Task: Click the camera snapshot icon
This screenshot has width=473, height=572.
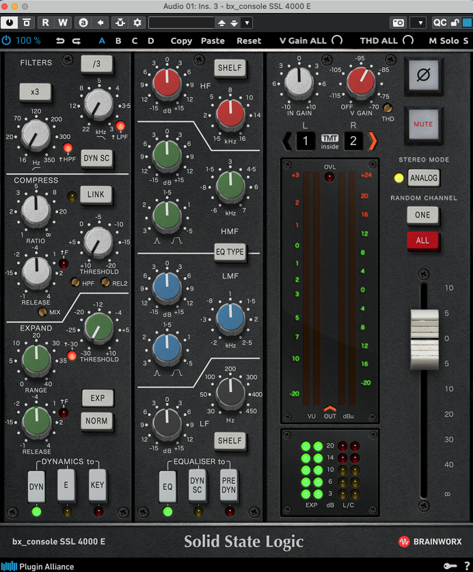Action: [398, 23]
